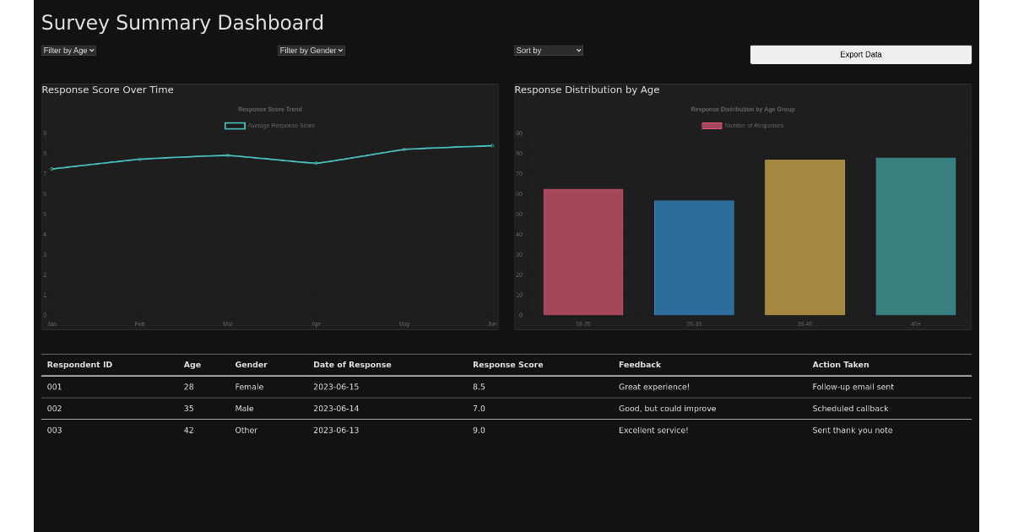1013x532 pixels.
Task: Click the Feb data point on line chart
Action: (139, 159)
